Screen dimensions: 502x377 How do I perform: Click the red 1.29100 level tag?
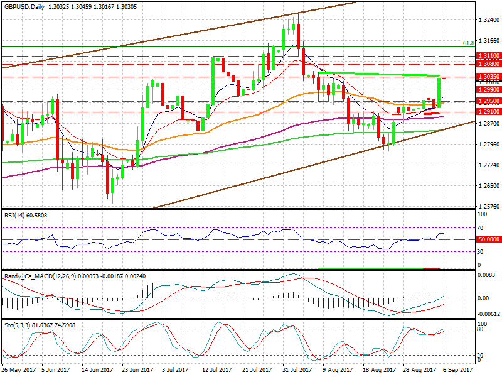tap(489, 112)
